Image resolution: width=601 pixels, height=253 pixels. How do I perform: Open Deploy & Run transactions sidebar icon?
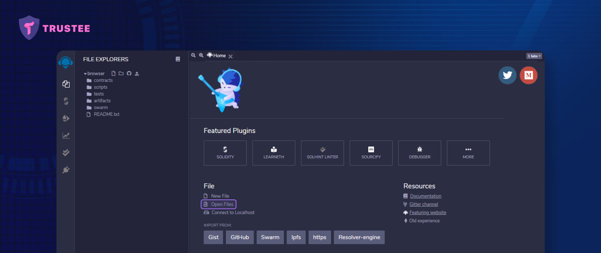[x=66, y=118]
